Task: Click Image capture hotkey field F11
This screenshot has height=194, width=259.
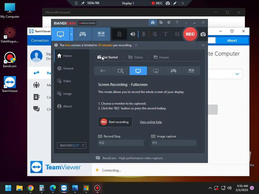Action: pos(174,143)
